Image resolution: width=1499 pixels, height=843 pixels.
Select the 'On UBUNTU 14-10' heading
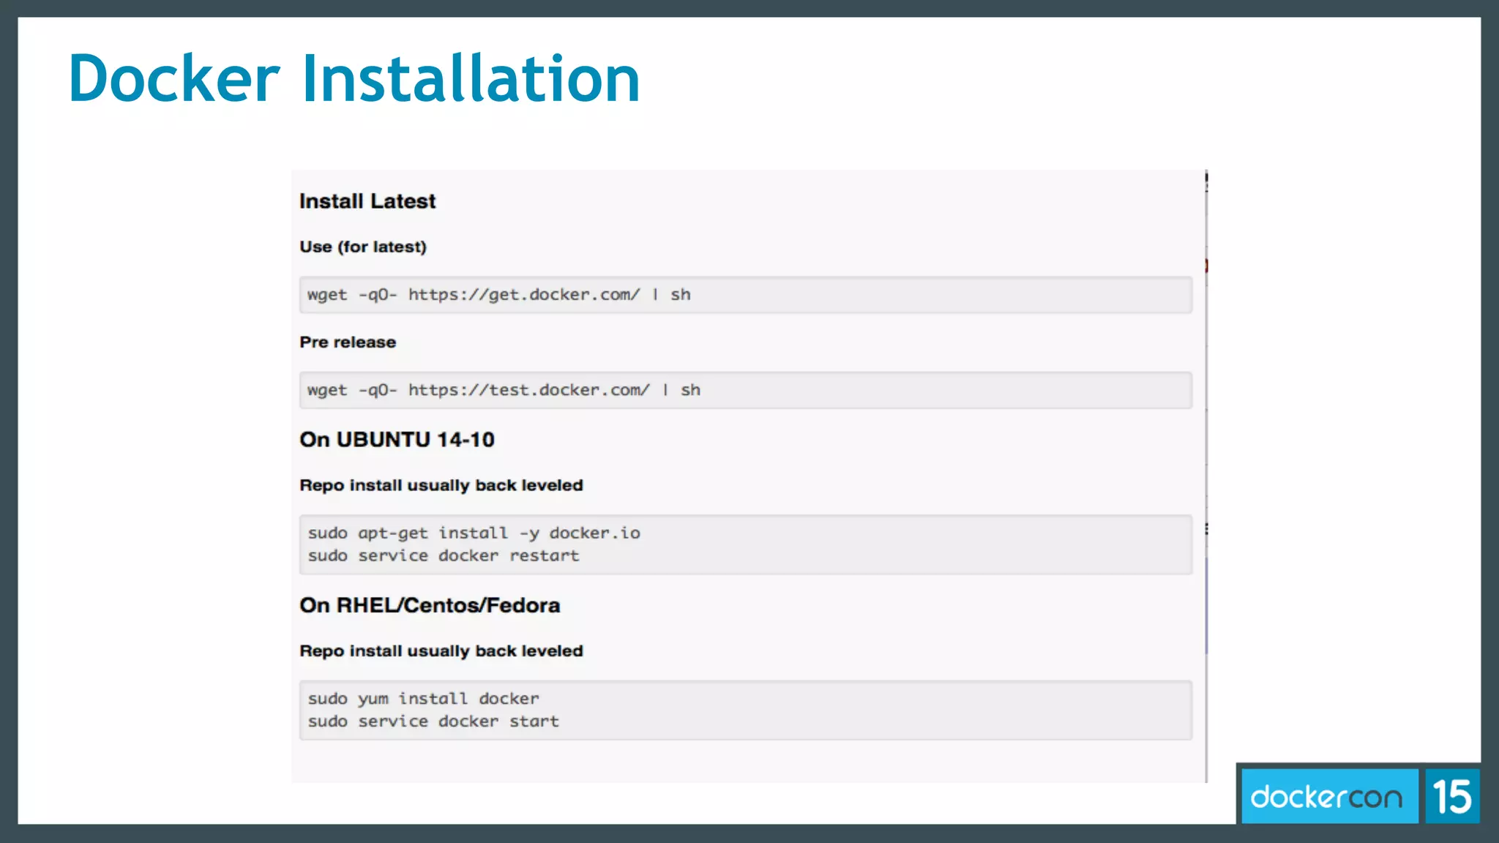coord(397,440)
